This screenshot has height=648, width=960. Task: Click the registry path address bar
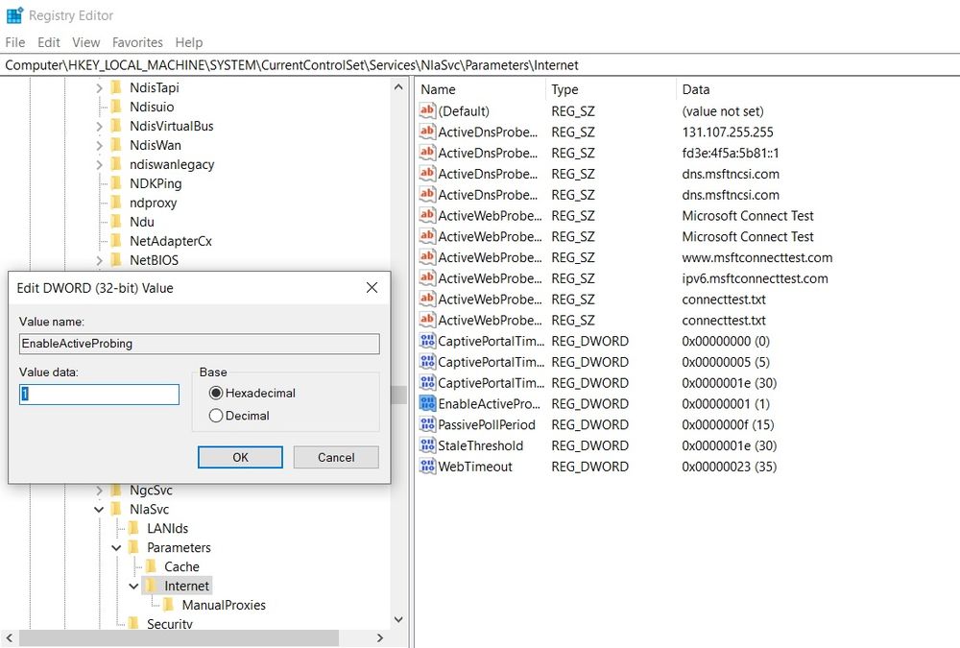[x=480, y=65]
